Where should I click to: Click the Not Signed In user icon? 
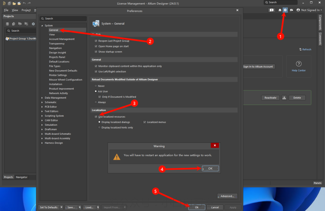click(x=298, y=10)
